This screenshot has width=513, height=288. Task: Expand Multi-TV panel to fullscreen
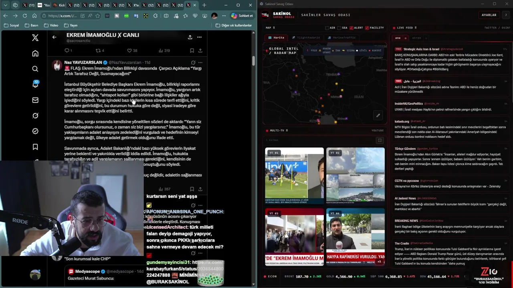380,140
